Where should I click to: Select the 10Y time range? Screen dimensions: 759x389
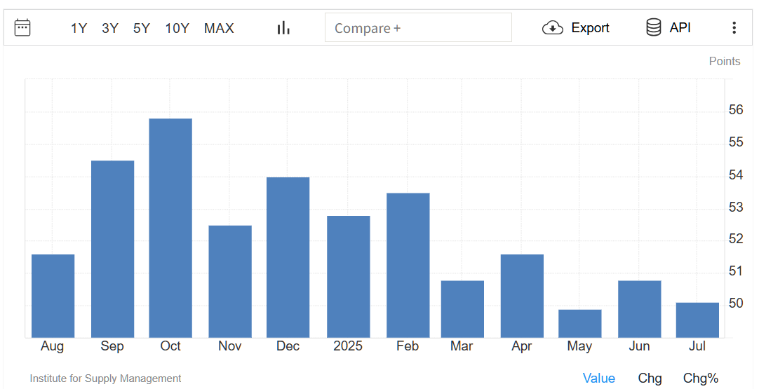(177, 28)
